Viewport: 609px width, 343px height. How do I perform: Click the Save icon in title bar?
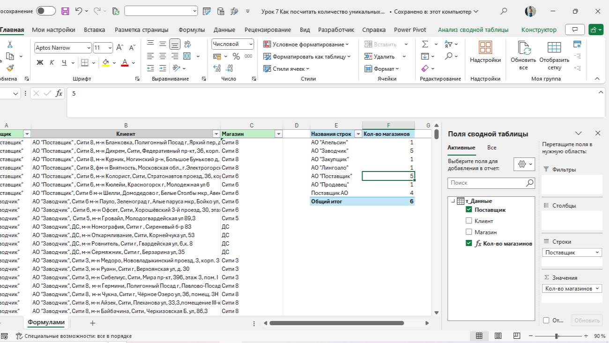(x=65, y=11)
